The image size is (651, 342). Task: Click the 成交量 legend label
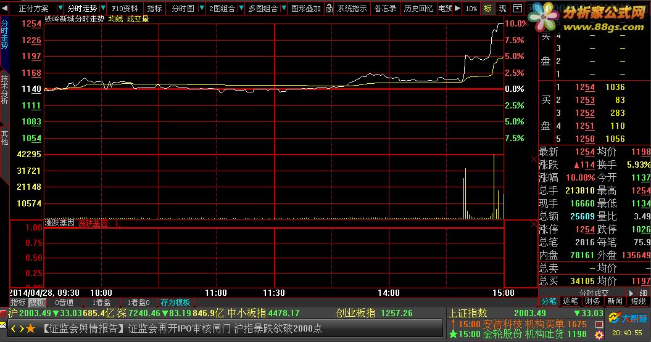click(138, 19)
